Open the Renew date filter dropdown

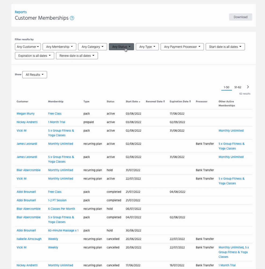[x=77, y=56]
